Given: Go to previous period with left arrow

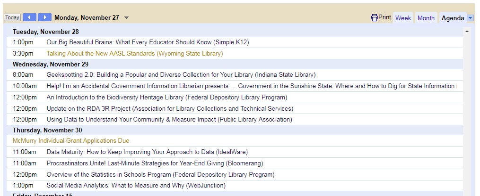Looking at the screenshot, I should (x=29, y=17).
